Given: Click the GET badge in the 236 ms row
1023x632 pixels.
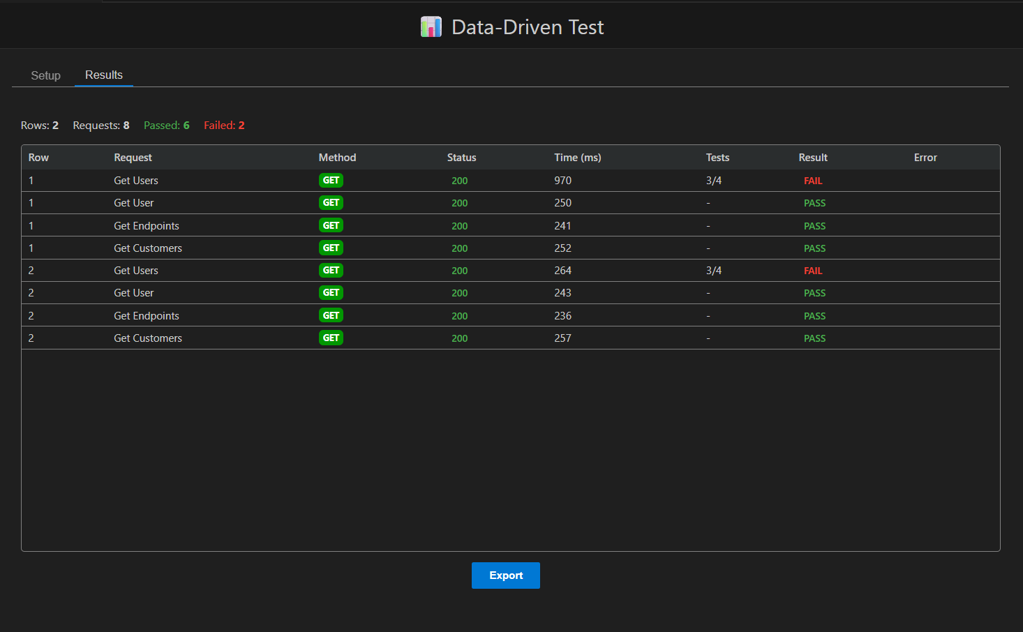Looking at the screenshot, I should point(331,315).
